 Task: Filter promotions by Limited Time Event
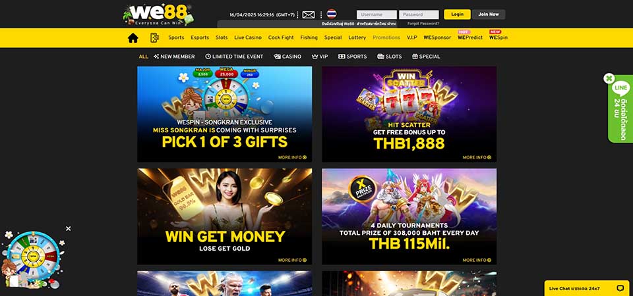234,57
